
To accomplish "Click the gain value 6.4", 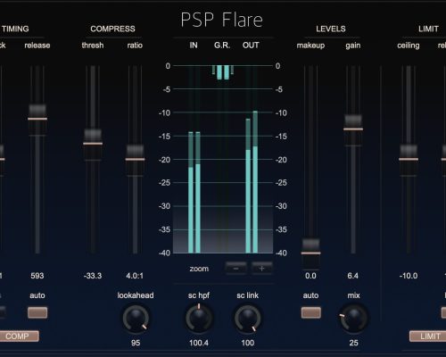I will pos(353,276).
